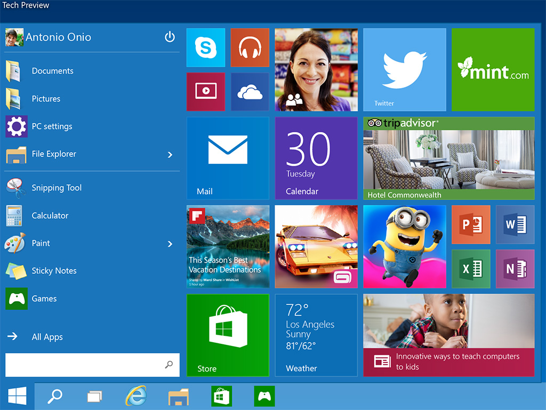This screenshot has height=410, width=546.
Task: Open the Video player tile
Action: point(206,92)
